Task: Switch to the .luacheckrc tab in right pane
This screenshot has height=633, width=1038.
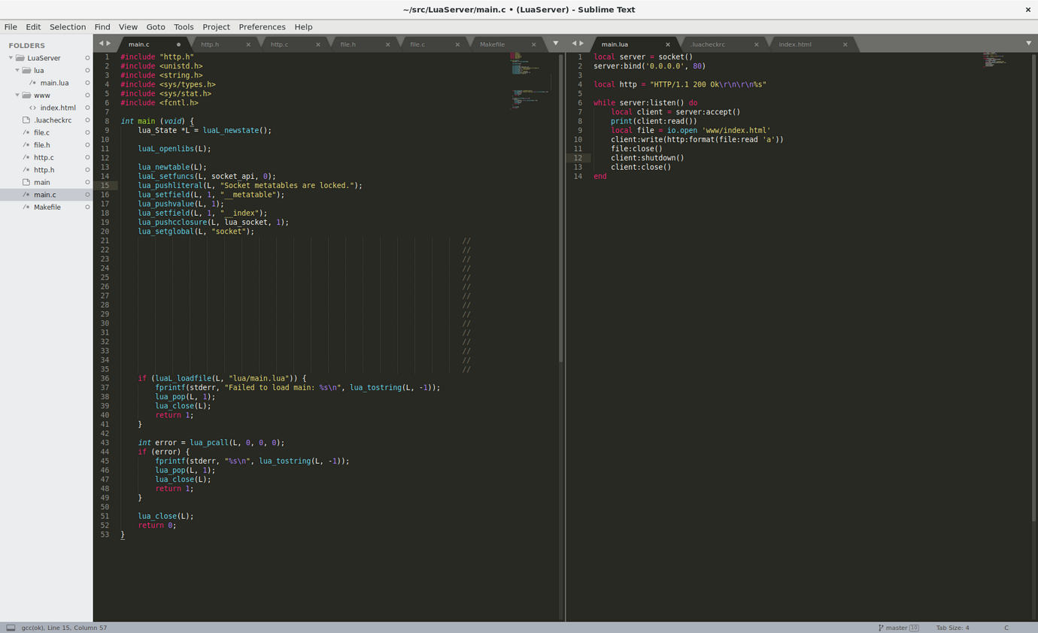Action: [708, 44]
